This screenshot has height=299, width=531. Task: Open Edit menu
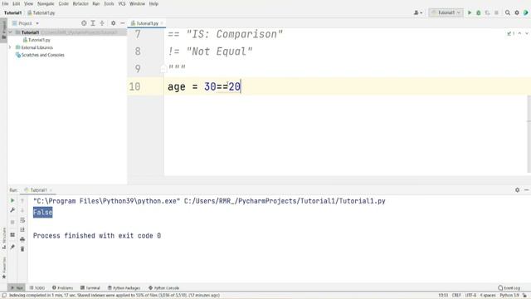coord(17,3)
